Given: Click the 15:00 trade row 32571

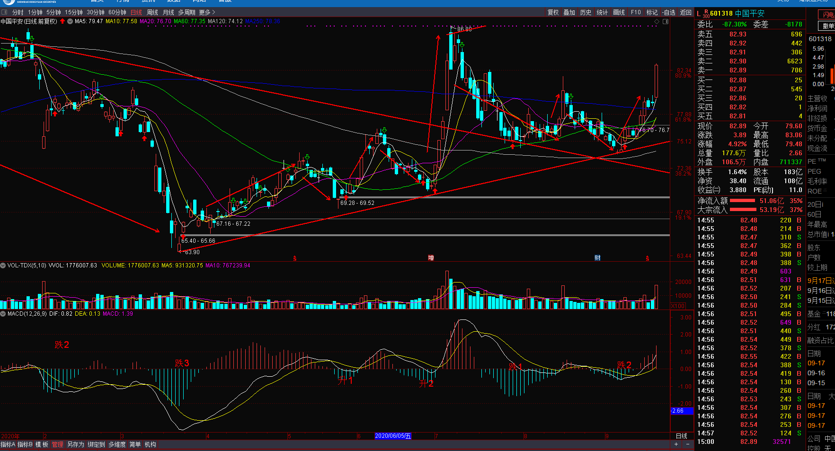Looking at the screenshot, I should 750,442.
